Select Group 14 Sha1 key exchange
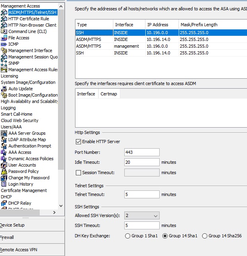 pos(165,236)
